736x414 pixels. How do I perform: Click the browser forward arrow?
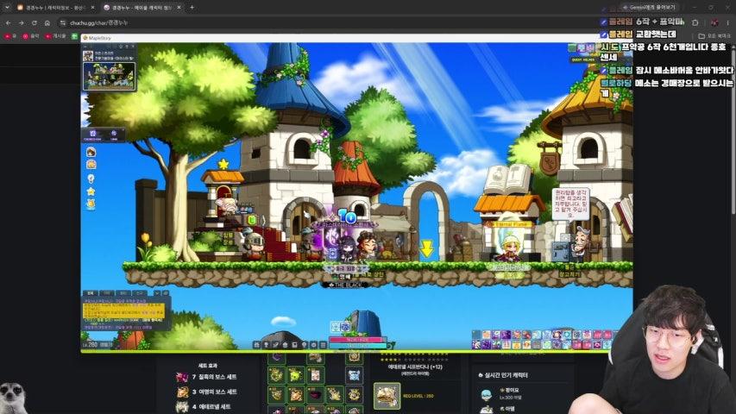21,22
